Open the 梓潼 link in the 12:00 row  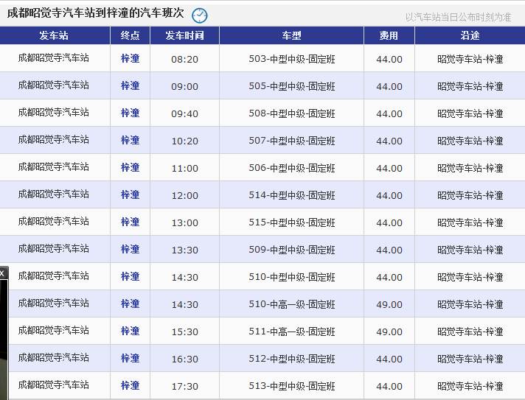[131, 195]
